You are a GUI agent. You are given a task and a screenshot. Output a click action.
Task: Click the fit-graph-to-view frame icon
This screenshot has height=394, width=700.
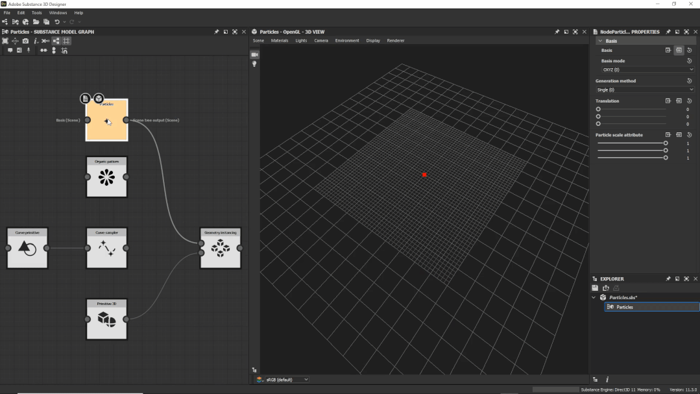(5, 41)
